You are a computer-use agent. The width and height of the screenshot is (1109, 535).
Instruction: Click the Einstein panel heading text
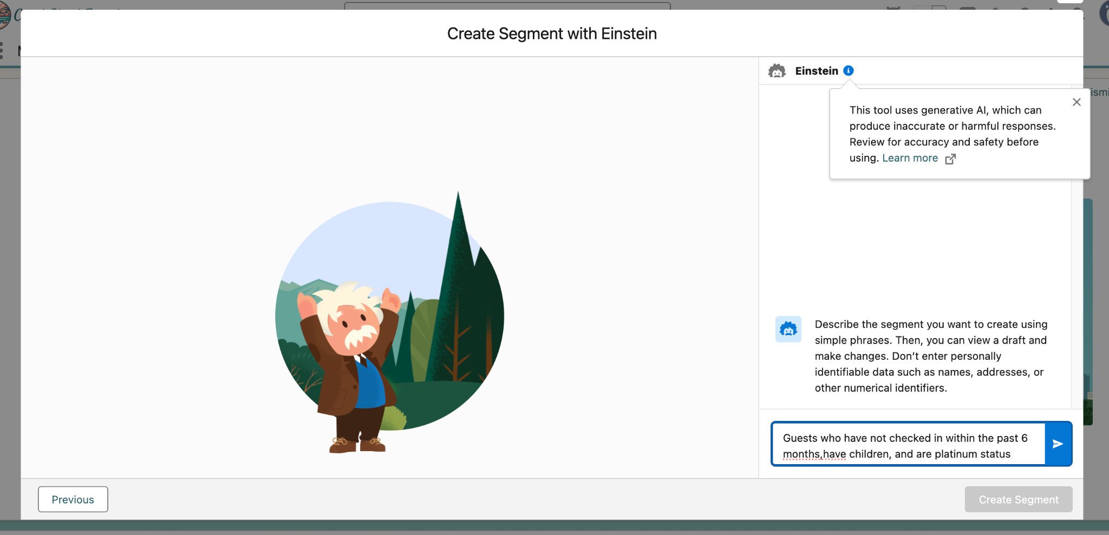(x=816, y=71)
